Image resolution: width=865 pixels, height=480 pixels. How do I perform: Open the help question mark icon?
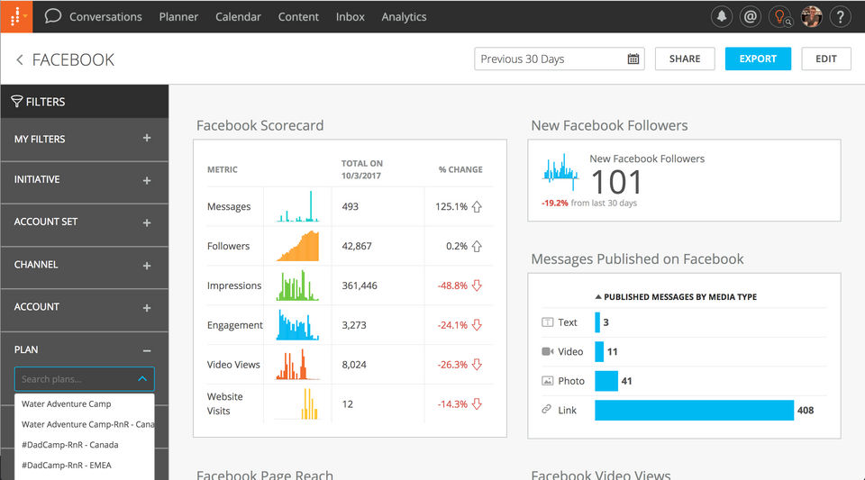[840, 16]
